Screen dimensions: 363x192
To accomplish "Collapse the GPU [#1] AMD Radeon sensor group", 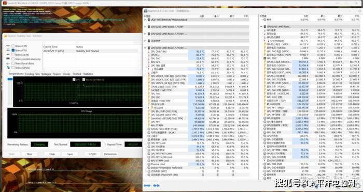I will [261, 27].
